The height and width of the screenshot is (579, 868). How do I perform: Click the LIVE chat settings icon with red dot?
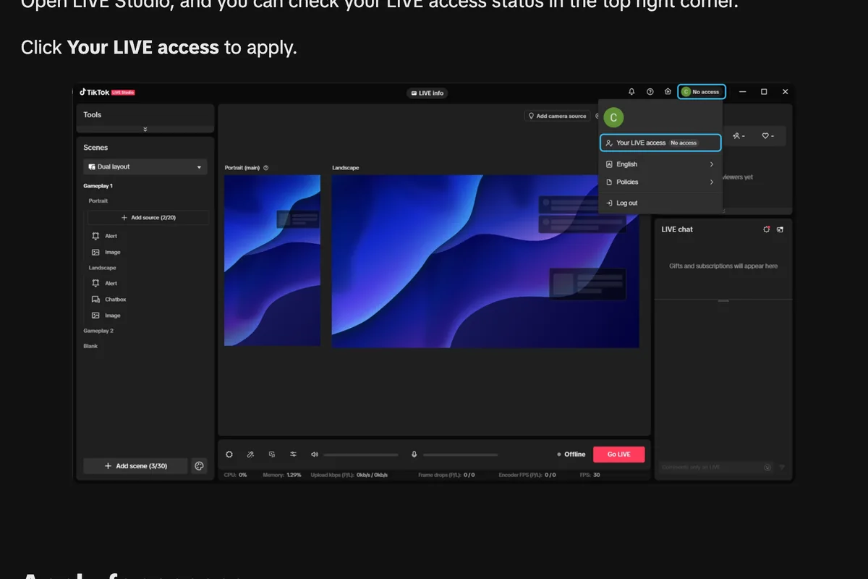pyautogui.click(x=767, y=229)
